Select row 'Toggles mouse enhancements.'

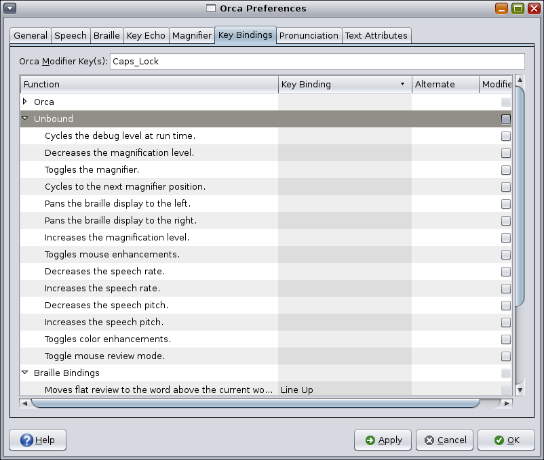pos(266,255)
